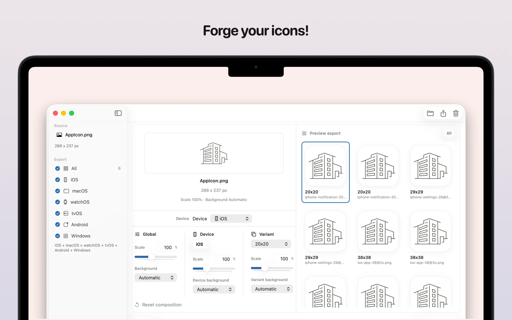
Task: Open the Variant 20x20 size dropdown
Action: coord(271,244)
